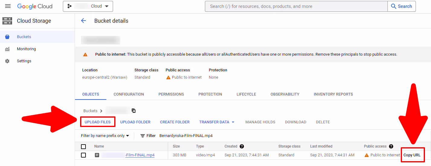
Task: Check the box for the Film-FINAL.mp4 row
Action: coord(83,155)
